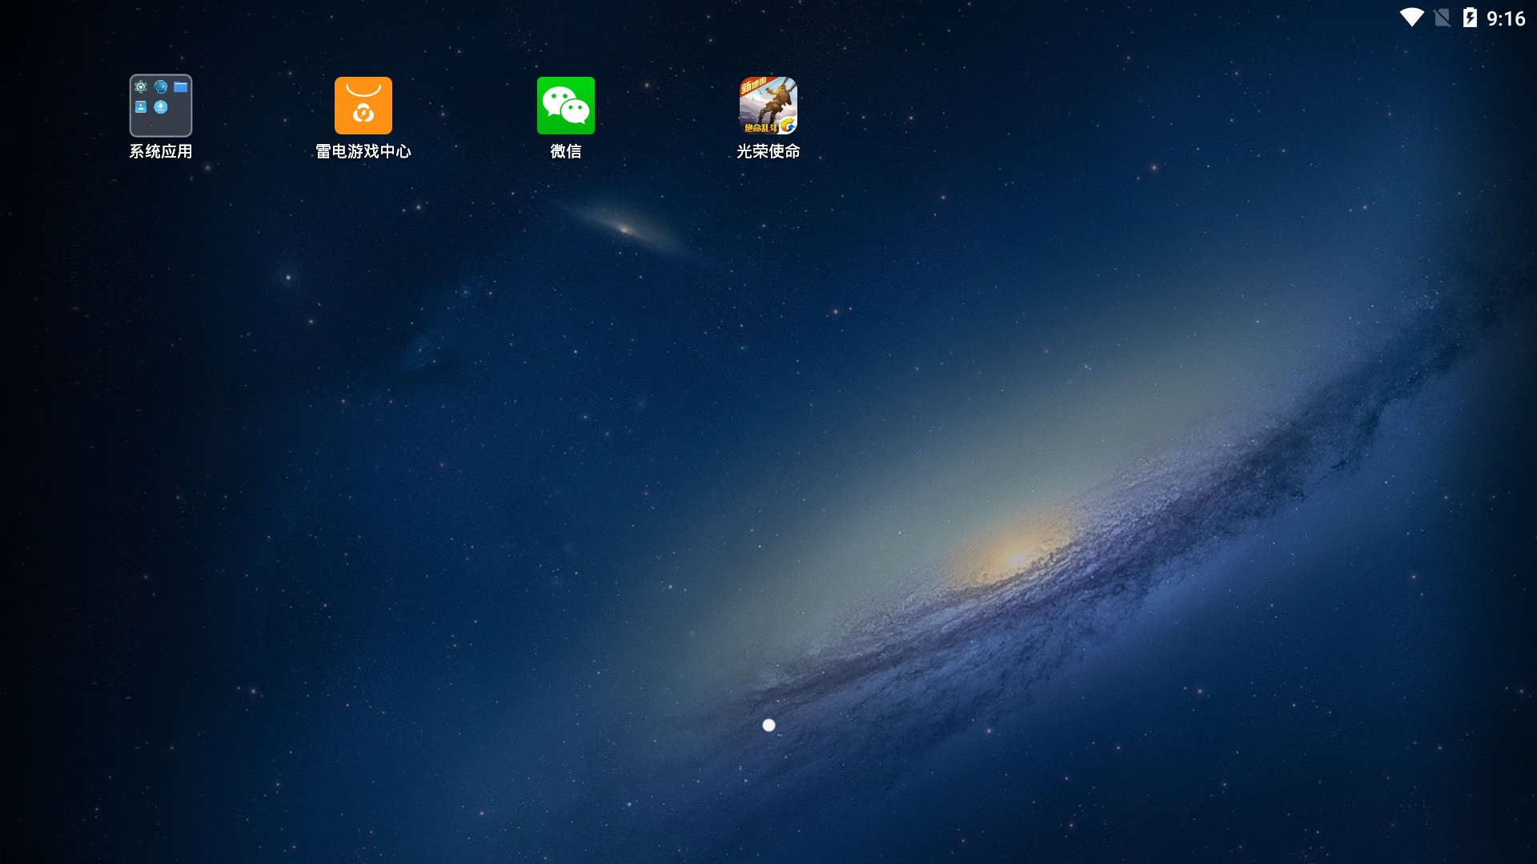Click the settings gear mini icon in folder

click(x=141, y=87)
